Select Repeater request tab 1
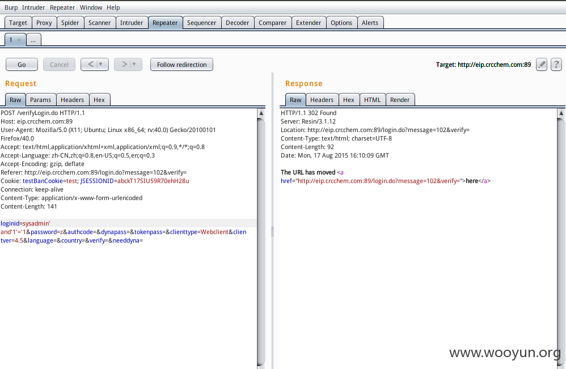The width and height of the screenshot is (566, 369). pos(11,40)
